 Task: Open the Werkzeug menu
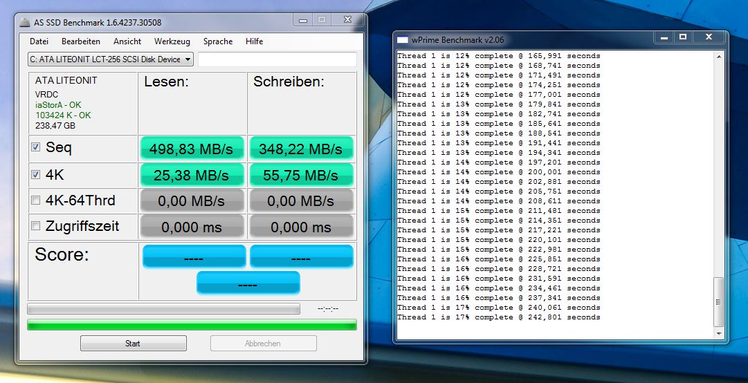[x=172, y=41]
